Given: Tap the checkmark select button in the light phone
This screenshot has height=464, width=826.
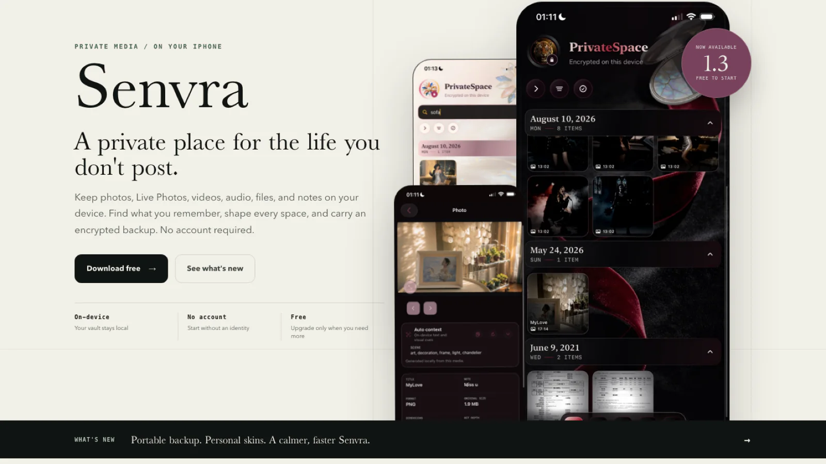Looking at the screenshot, I should point(453,128).
